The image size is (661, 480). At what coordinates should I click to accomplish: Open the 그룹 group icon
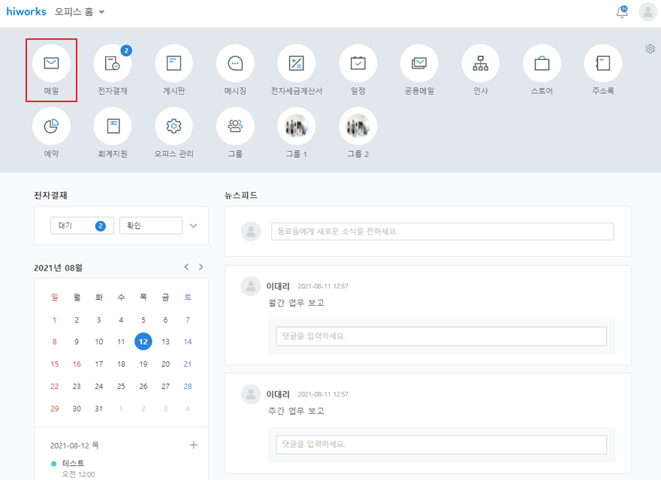click(235, 126)
